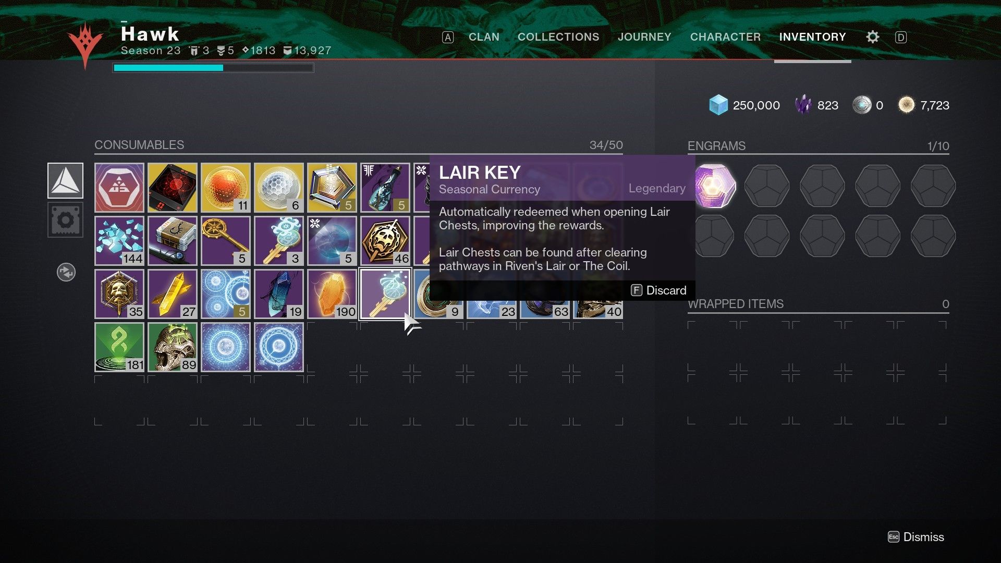Toggle the settings gear icon
This screenshot has width=1001, height=563.
point(872,37)
